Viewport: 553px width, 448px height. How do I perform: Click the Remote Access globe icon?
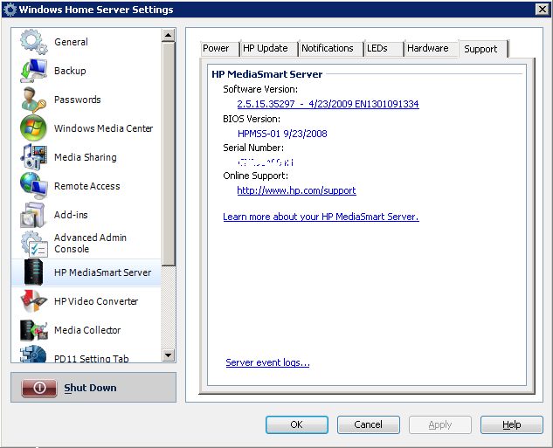coord(33,186)
